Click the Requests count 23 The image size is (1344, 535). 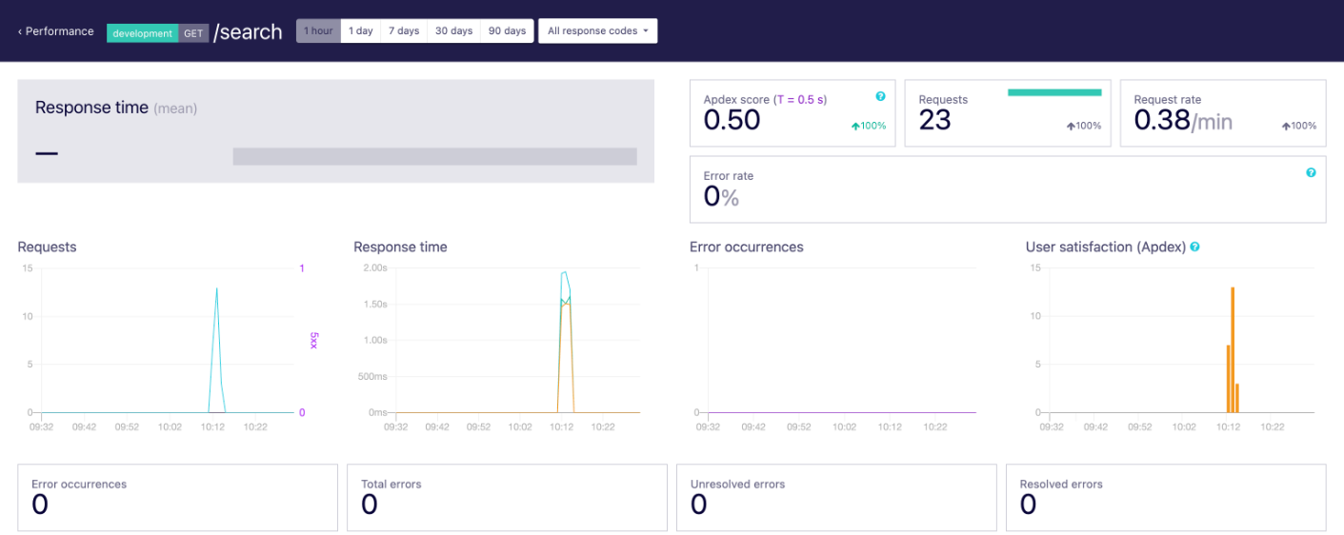(934, 120)
